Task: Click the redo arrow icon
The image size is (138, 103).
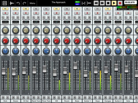Action: click(x=24, y=3)
